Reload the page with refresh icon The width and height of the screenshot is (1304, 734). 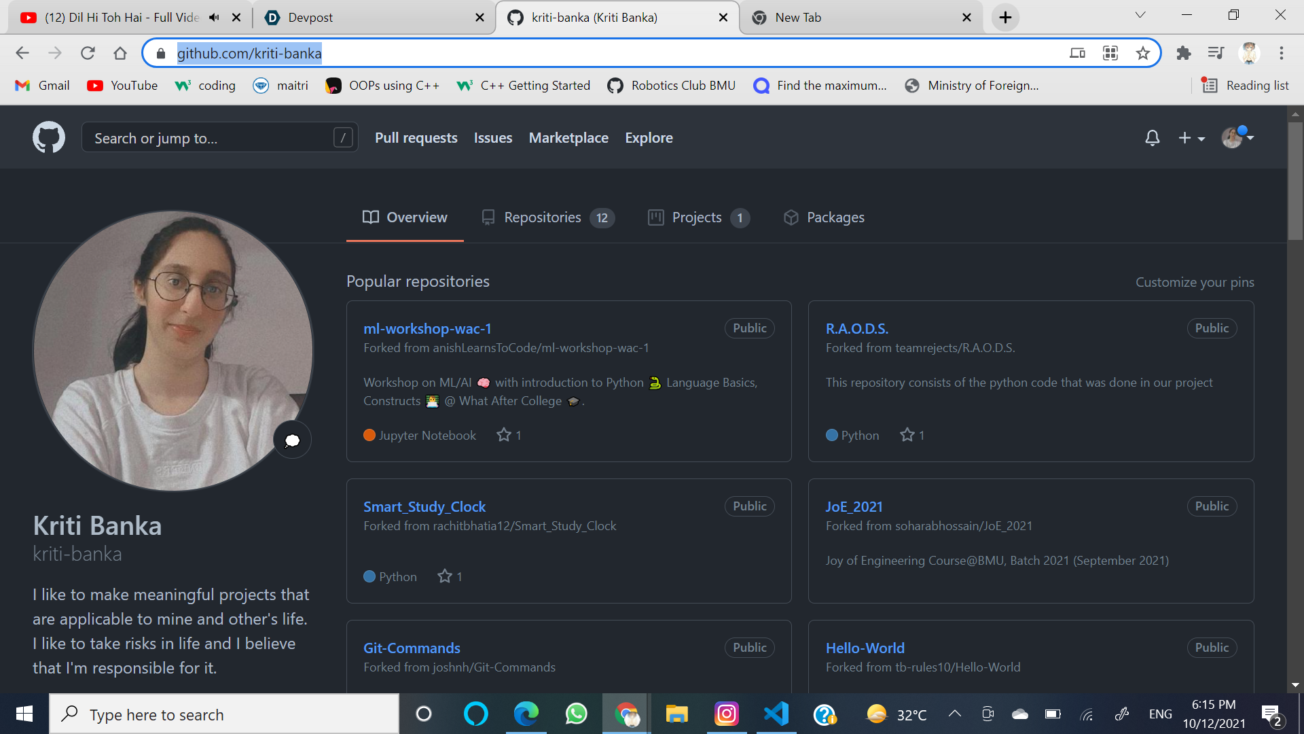[x=88, y=53]
